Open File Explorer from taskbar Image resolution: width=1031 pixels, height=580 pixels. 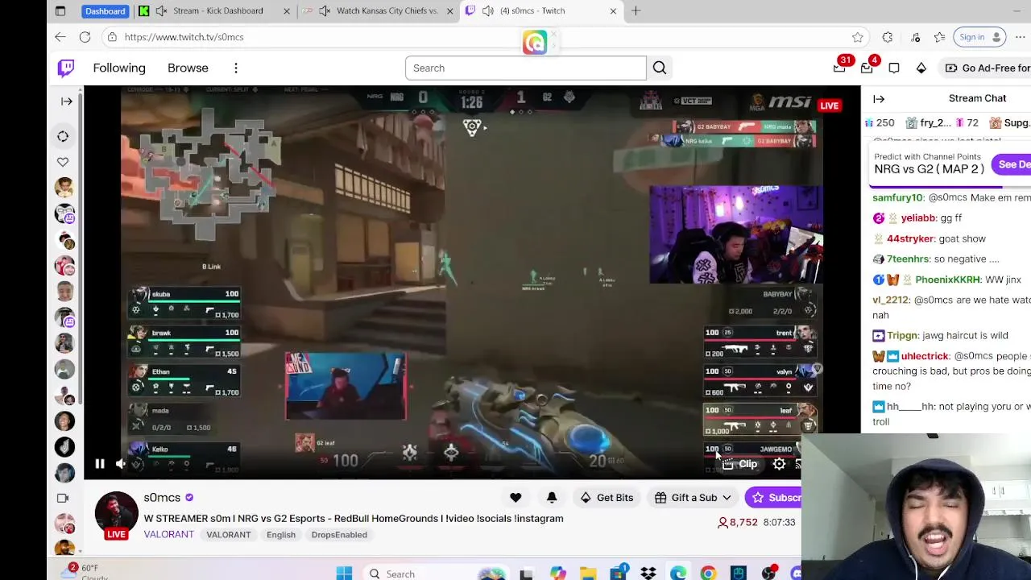[588, 574]
